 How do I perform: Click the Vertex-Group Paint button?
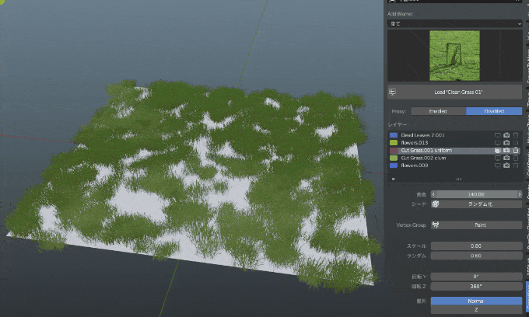point(476,225)
